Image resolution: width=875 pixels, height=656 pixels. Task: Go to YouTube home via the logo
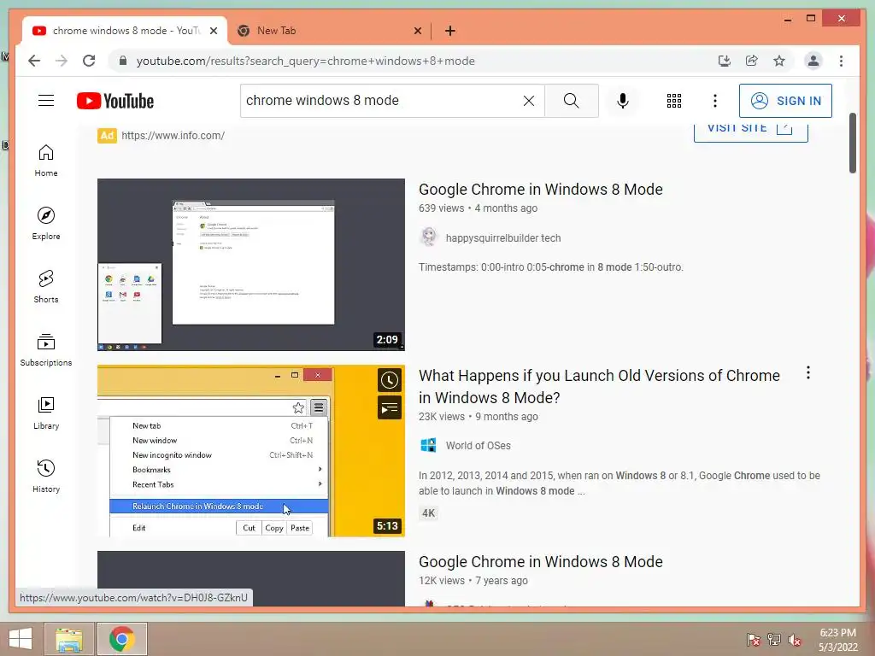point(115,101)
